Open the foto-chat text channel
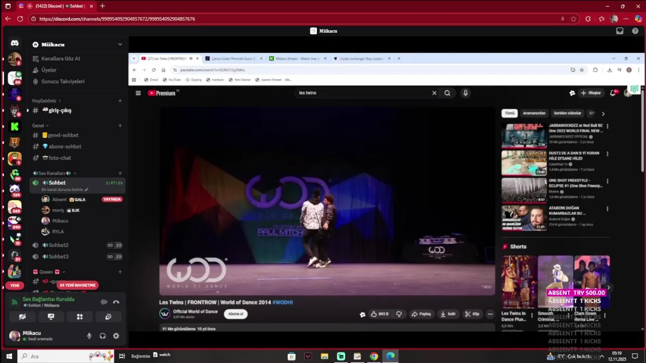The width and height of the screenshot is (646, 363). click(x=77, y=158)
